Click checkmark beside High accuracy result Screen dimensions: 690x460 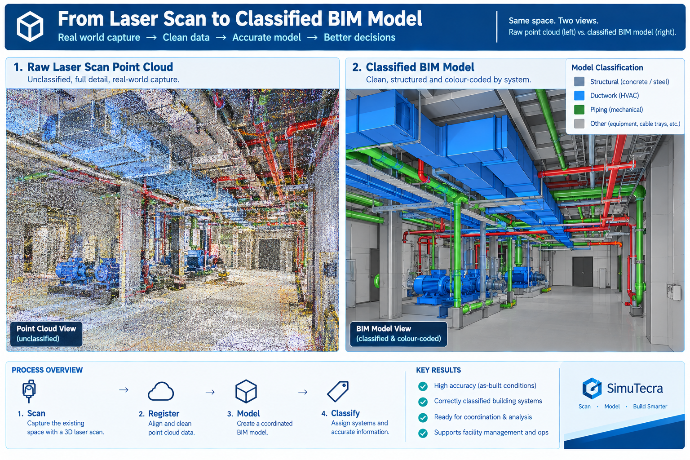tap(423, 386)
